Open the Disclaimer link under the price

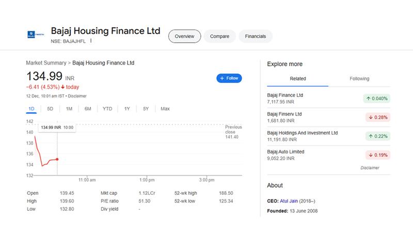pos(77,96)
